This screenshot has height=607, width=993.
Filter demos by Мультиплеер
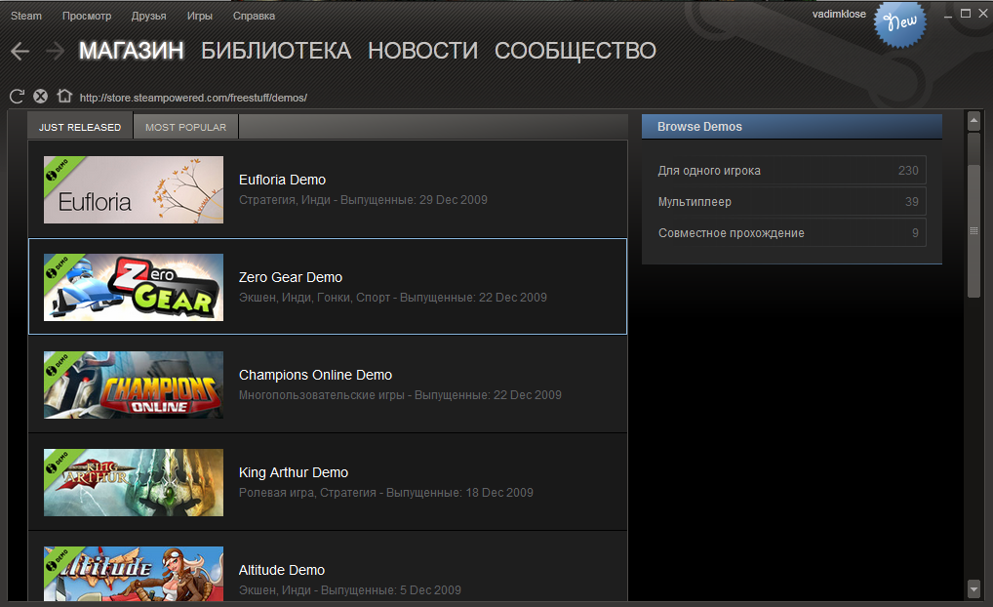[x=792, y=201]
